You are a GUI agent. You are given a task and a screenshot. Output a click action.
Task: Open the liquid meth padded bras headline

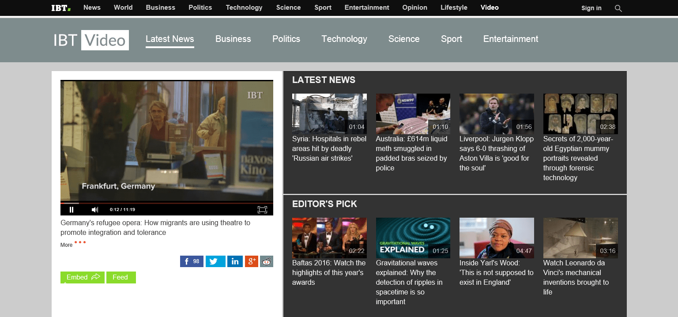412,154
